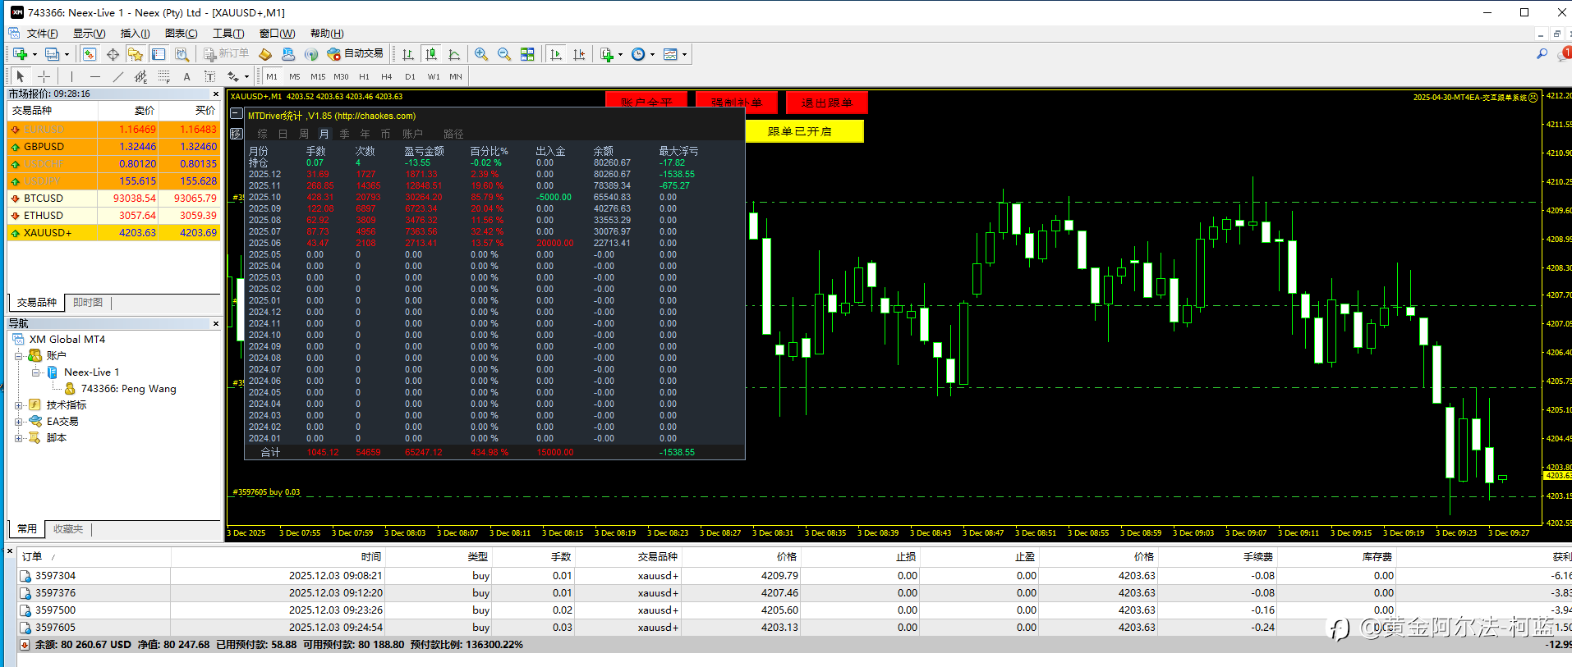Toggle the 自动交易 auto trading button
Image resolution: width=1572 pixels, height=667 pixels.
pos(356,54)
